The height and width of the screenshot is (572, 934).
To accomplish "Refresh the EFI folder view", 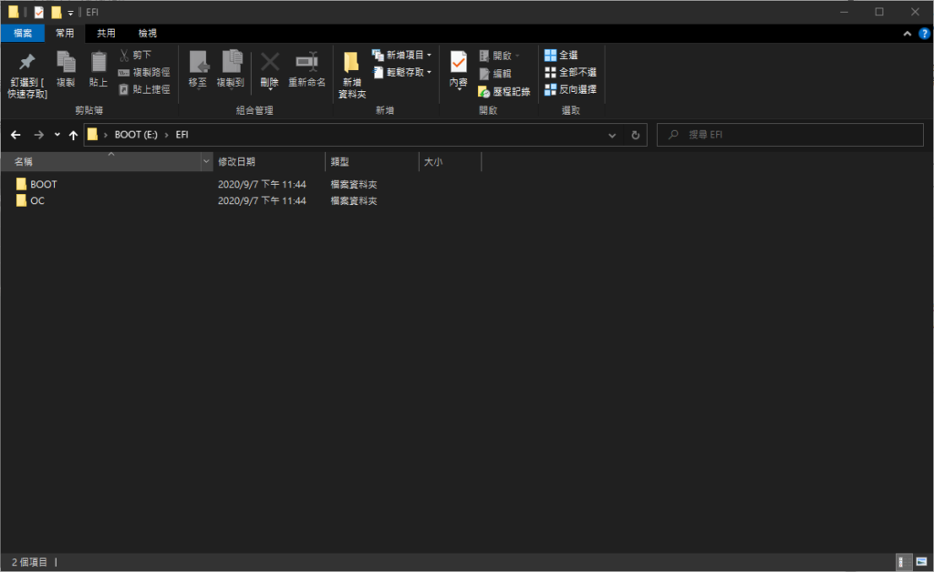I will tap(636, 135).
